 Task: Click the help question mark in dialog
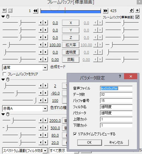(120, 76)
